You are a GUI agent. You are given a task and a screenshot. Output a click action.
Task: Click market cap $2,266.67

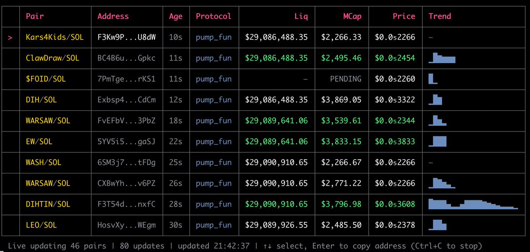(x=341, y=162)
